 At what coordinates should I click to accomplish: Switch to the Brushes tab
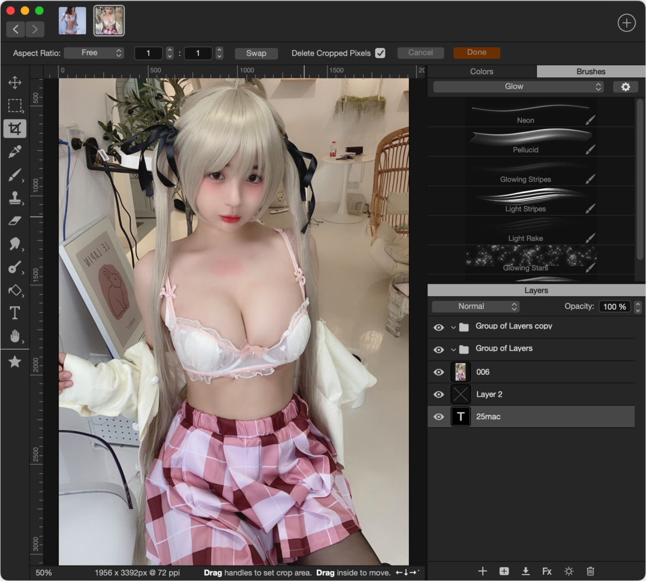(x=591, y=71)
